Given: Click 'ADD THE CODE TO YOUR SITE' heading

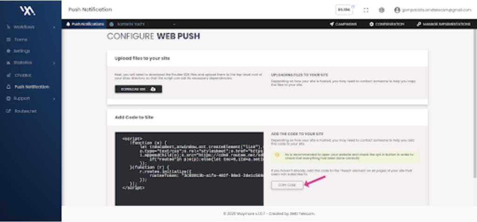Looking at the screenshot, I should coord(297,134).
